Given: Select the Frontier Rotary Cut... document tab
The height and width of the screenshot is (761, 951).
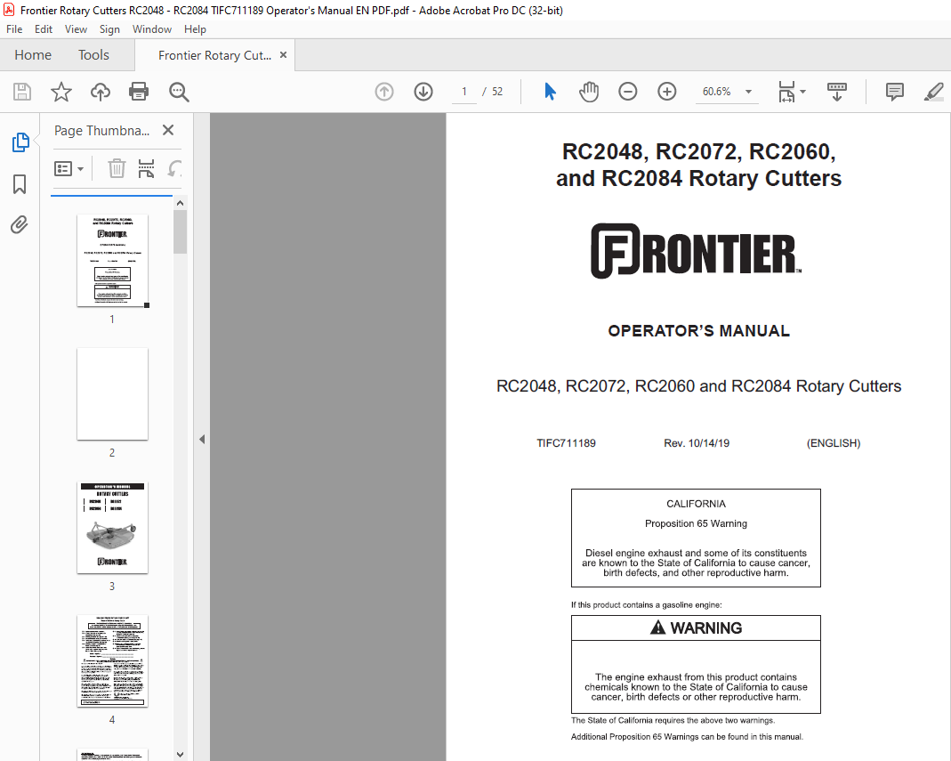Looking at the screenshot, I should pos(214,55).
